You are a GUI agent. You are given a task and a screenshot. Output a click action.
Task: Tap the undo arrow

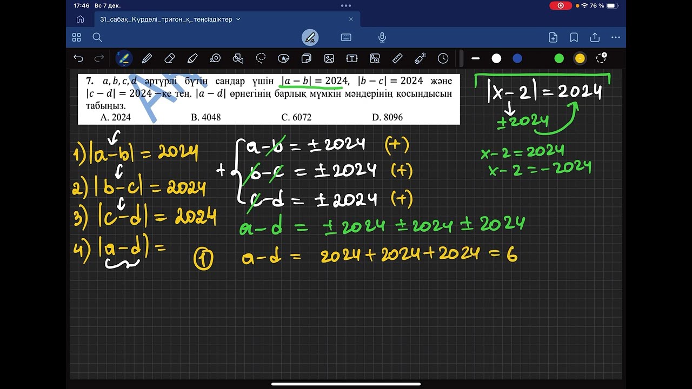point(78,58)
